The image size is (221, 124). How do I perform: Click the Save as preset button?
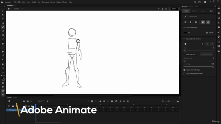coord(191,54)
